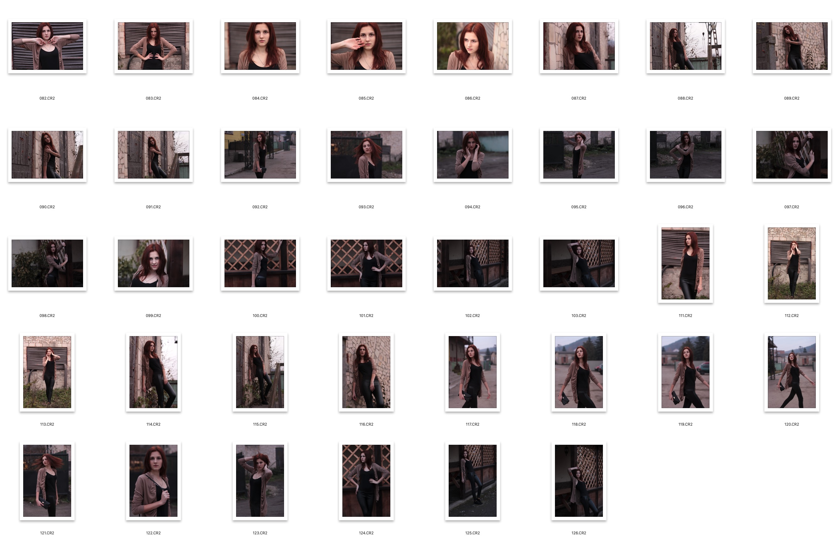839x550 pixels.
Task: Click the 112.CR2 portrait thumbnail
Action: coord(791,263)
